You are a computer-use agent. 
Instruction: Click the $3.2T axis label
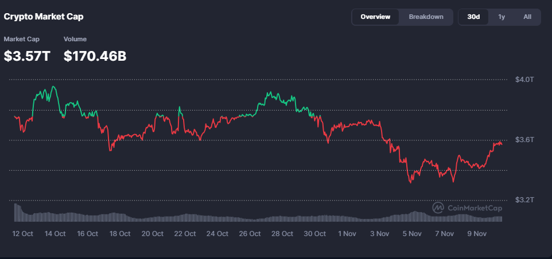(x=524, y=200)
